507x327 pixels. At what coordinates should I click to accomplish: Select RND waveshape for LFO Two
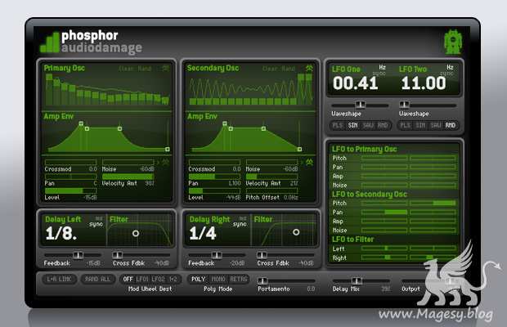[450, 125]
